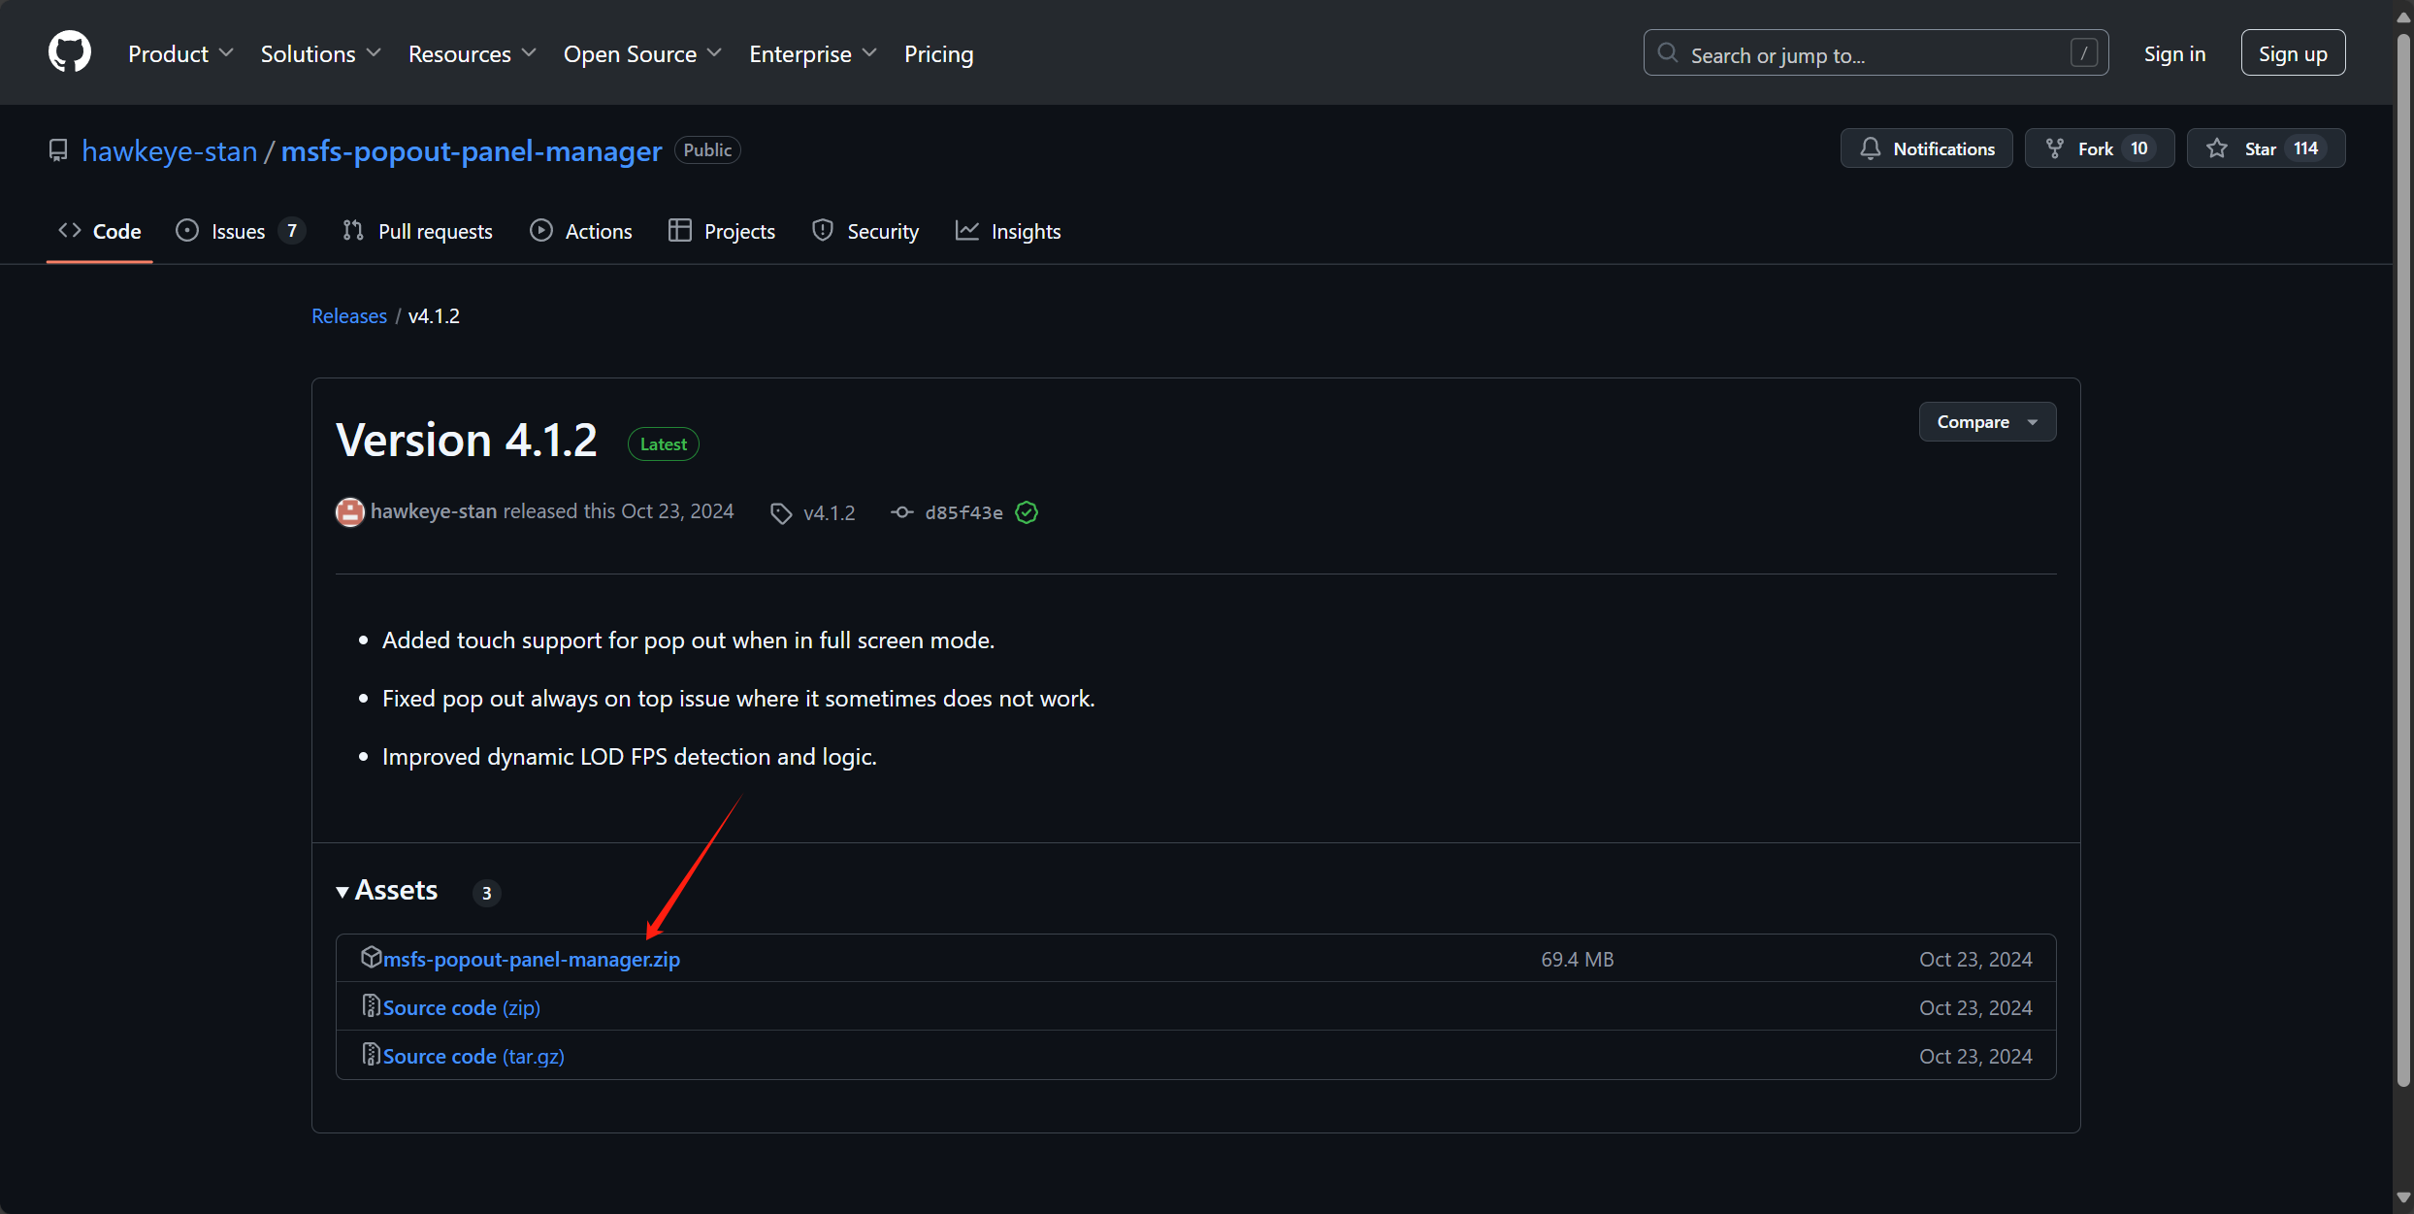Click the Sign up button
Viewport: 2414px width, 1214px height.
[x=2293, y=53]
